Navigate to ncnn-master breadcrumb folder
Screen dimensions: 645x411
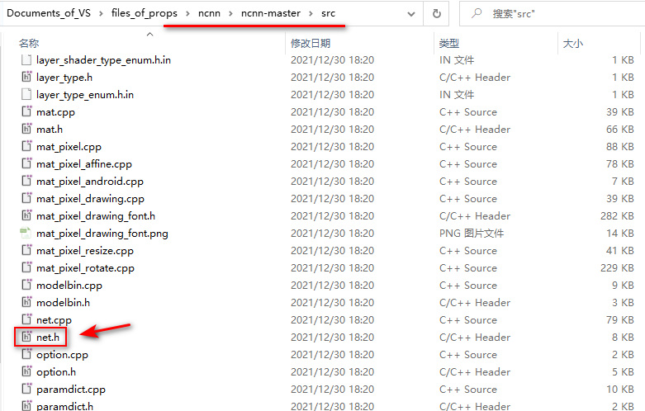tap(271, 13)
